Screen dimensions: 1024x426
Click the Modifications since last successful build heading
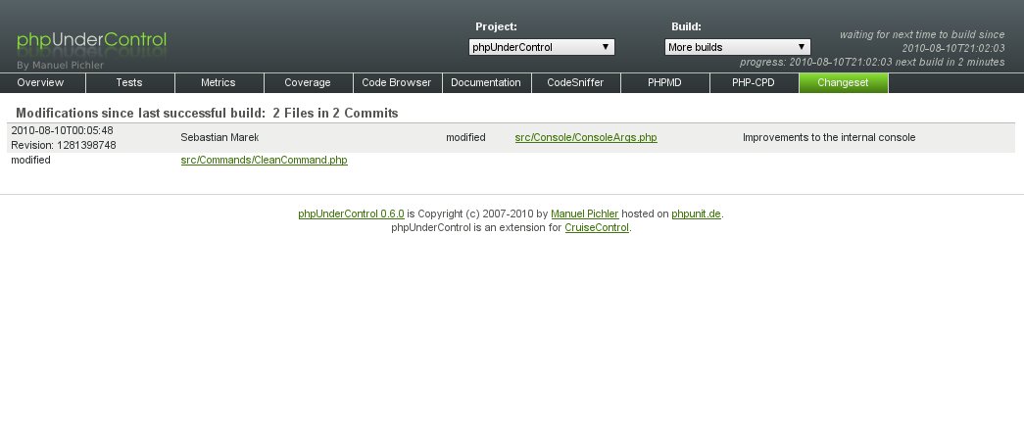coord(207,113)
